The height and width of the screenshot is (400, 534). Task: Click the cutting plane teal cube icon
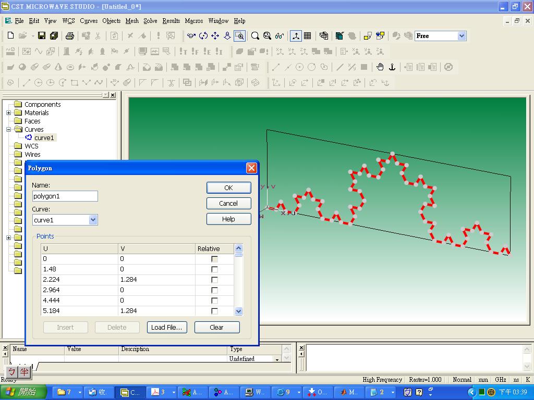[339, 35]
